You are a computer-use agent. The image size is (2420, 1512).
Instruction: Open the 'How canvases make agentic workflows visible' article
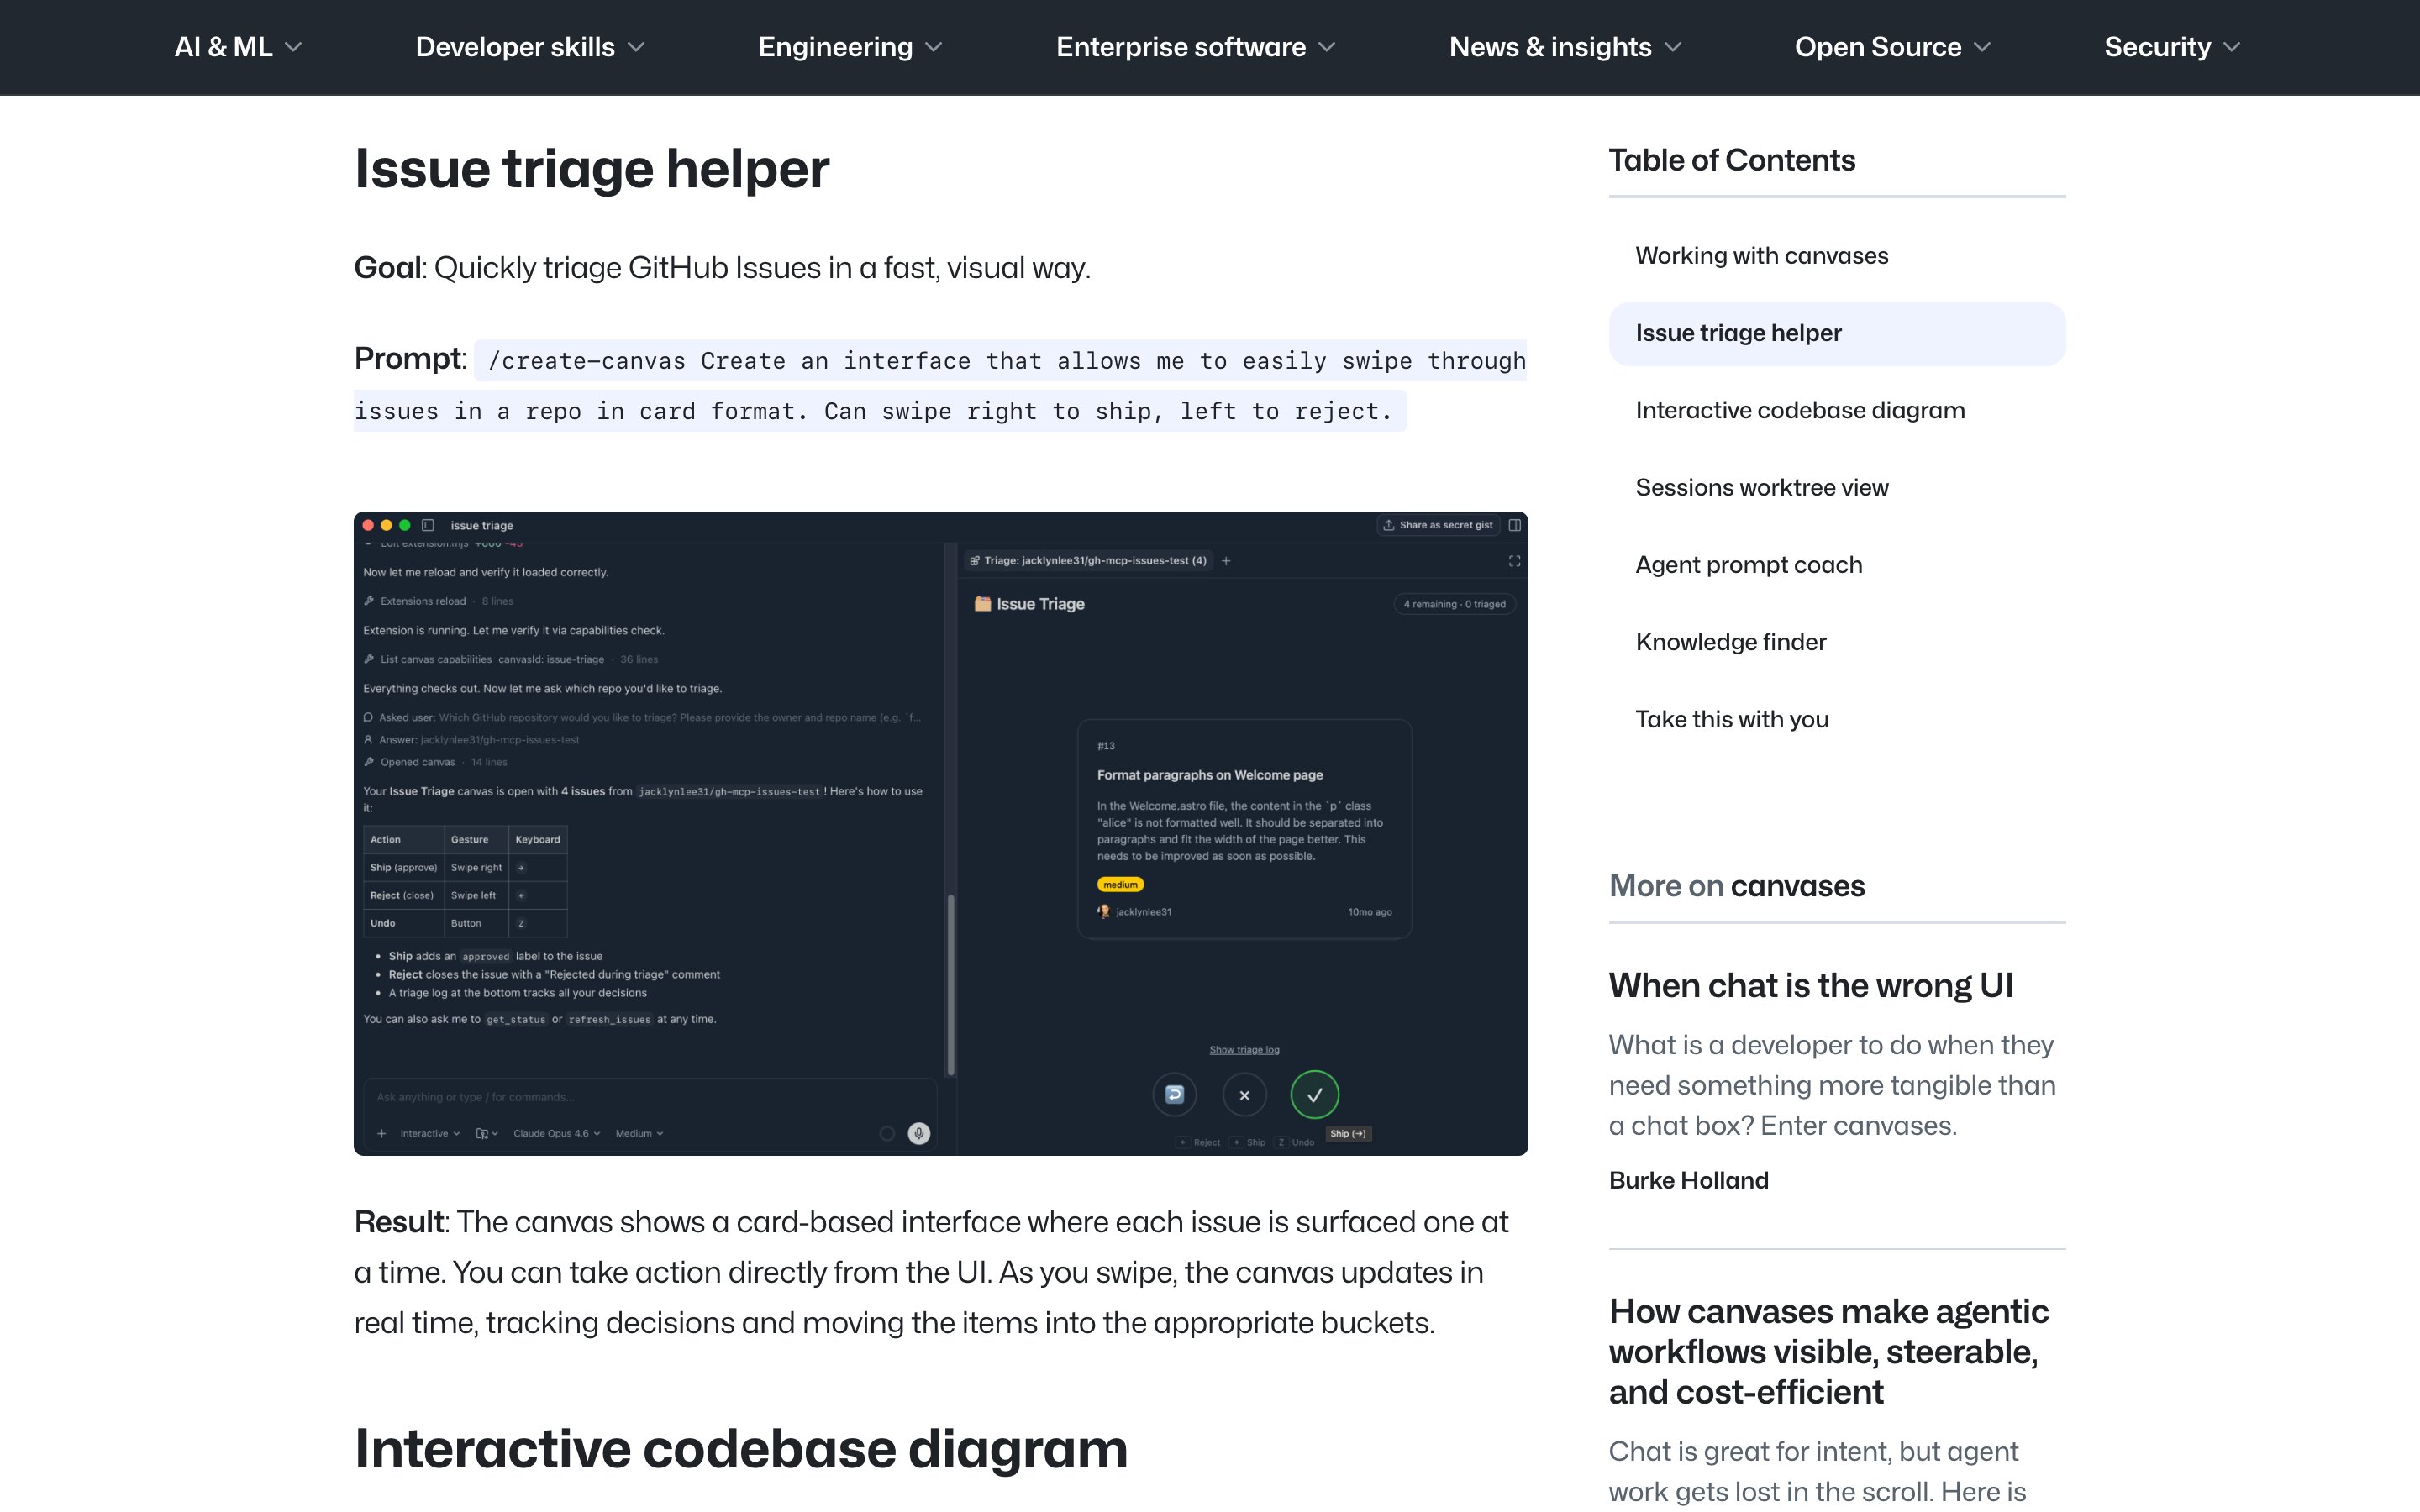pyautogui.click(x=1828, y=1352)
